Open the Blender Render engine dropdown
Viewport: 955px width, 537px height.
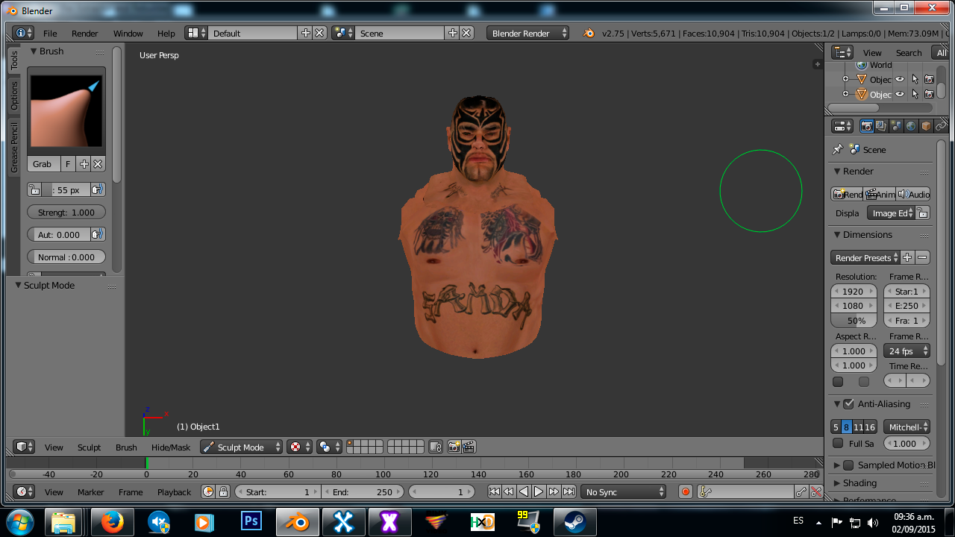click(x=527, y=33)
